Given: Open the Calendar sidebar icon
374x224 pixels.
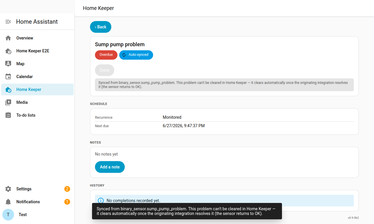Looking at the screenshot, I should (x=8, y=77).
